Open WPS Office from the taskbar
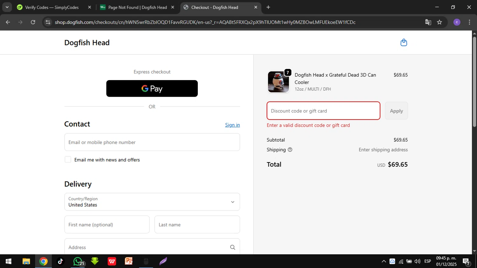The height and width of the screenshot is (268, 477). click(x=112, y=261)
